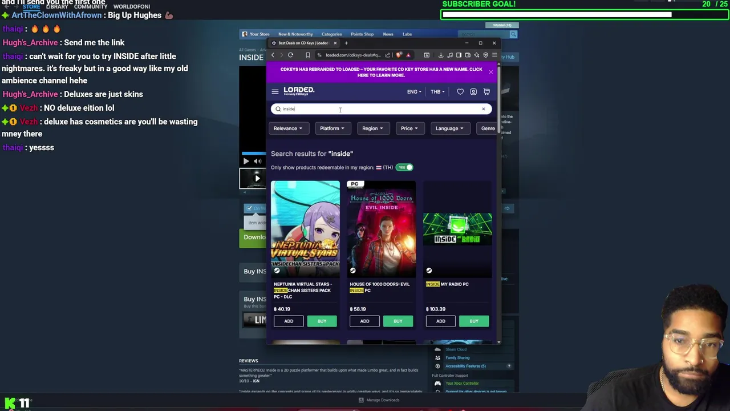Dismiss the purple rebrand banner
The height and width of the screenshot is (411, 730).
pos(490,72)
